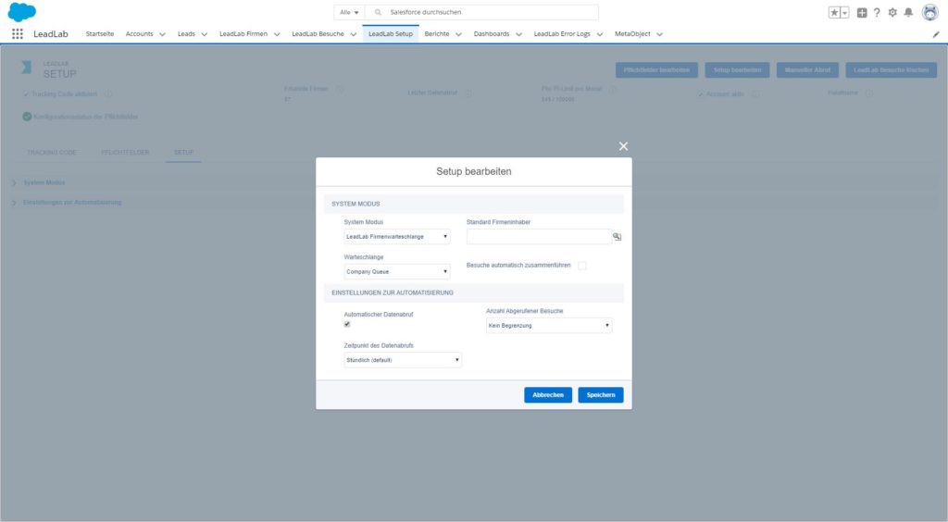This screenshot has height=522, width=948.
Task: Expand the Leads tab chevron menu
Action: 205,34
